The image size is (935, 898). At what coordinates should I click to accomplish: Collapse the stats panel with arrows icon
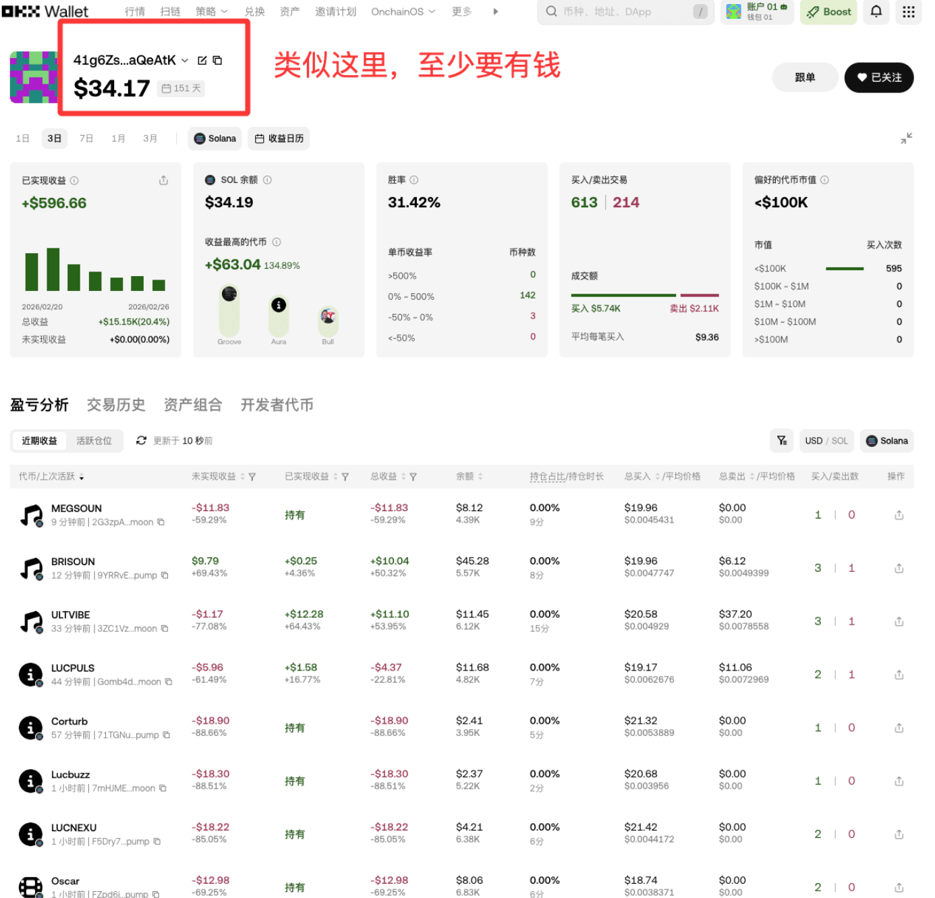coord(906,138)
